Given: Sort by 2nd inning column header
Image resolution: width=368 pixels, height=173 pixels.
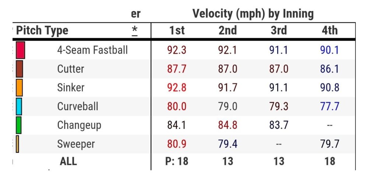Looking at the screenshot, I should point(228,30).
